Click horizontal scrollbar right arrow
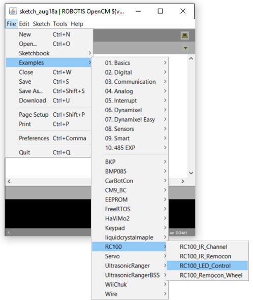 [183, 181]
